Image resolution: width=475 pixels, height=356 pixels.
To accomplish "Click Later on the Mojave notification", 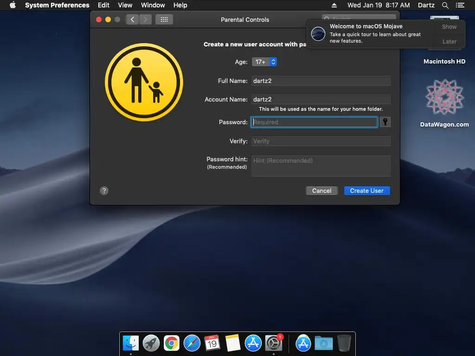I will (449, 41).
